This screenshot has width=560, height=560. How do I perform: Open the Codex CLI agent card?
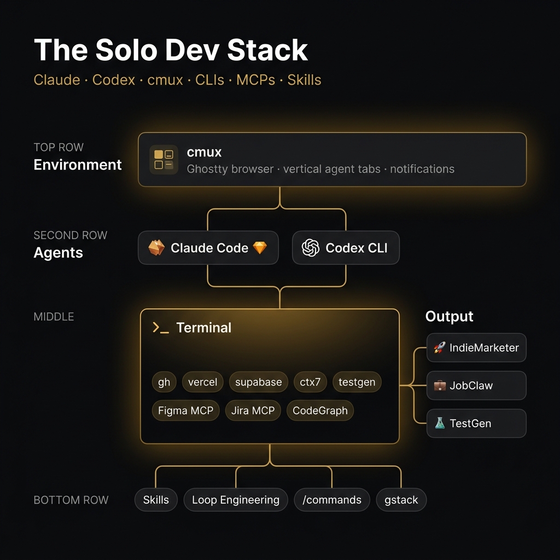[346, 248]
